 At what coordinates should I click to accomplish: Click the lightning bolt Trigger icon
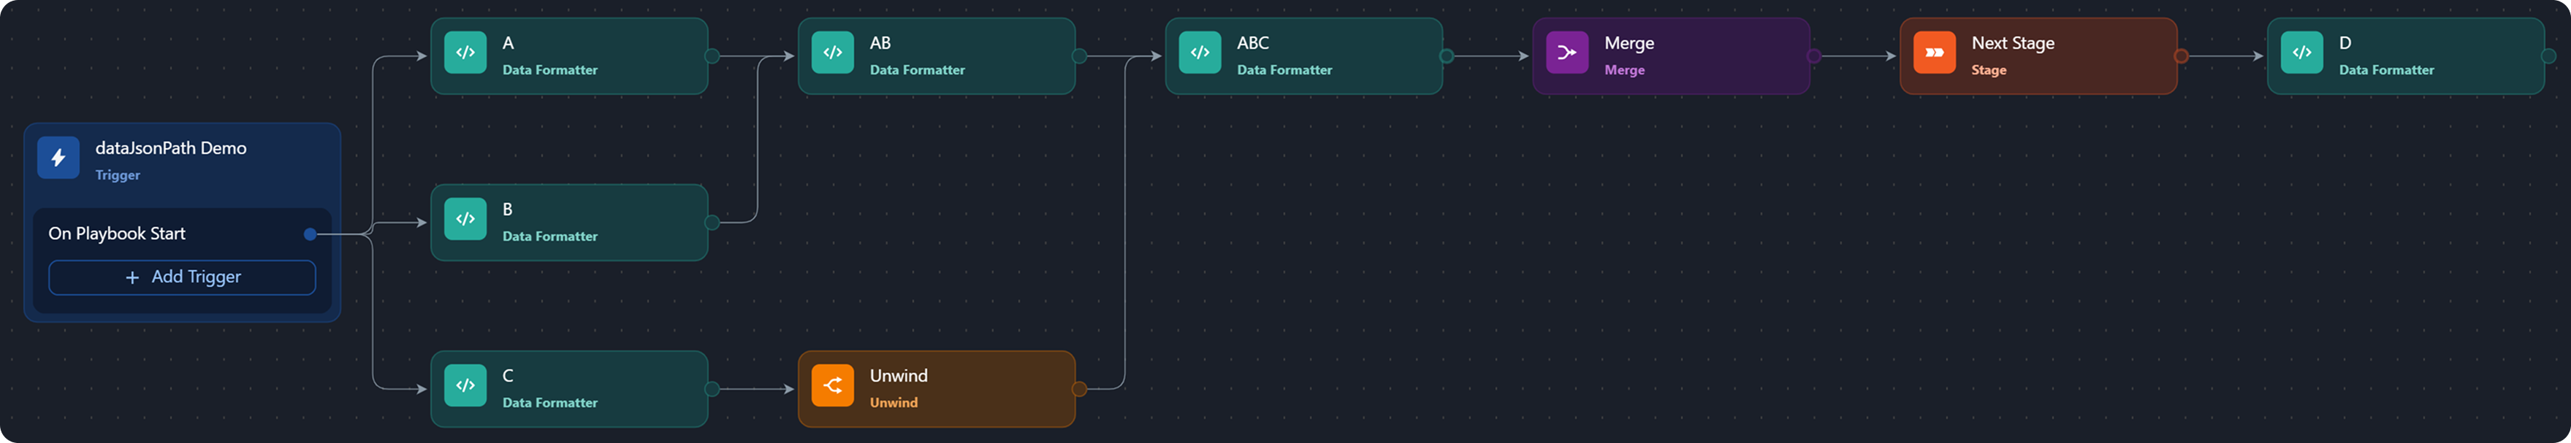59,158
